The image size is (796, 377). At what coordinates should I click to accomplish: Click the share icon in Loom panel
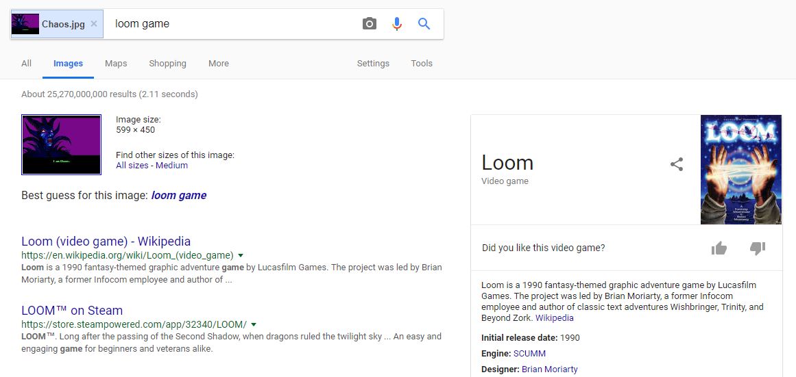coord(677,164)
